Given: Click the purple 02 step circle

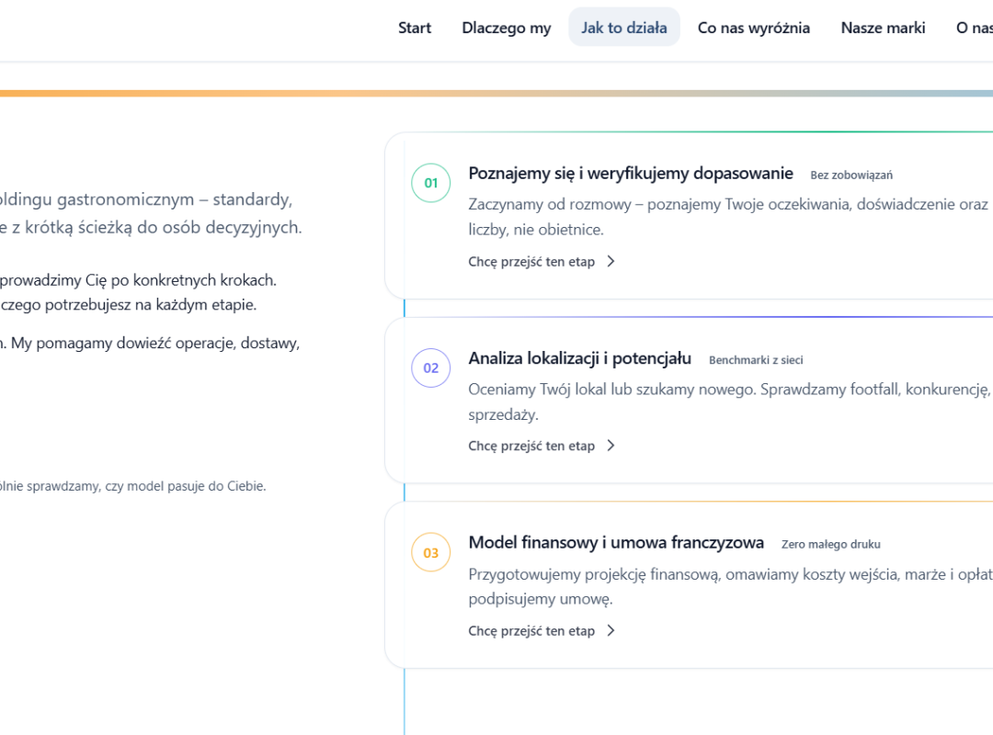Looking at the screenshot, I should pos(430,368).
